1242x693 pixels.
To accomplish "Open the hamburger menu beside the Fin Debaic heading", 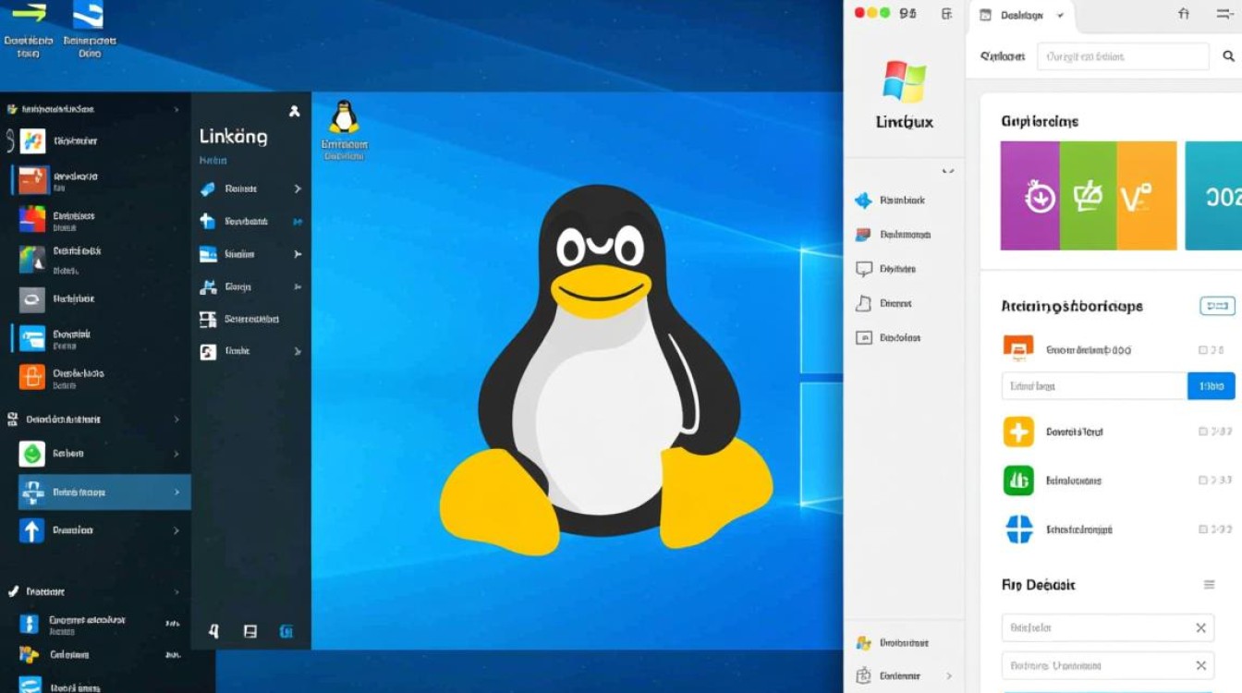I will pyautogui.click(x=1209, y=585).
